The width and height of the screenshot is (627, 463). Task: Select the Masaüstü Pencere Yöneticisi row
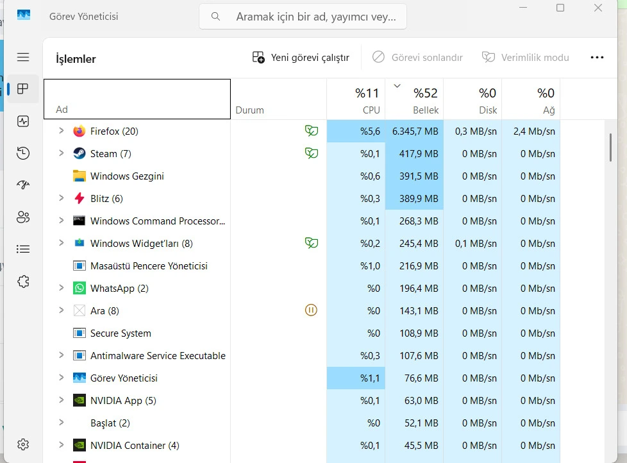click(x=302, y=266)
